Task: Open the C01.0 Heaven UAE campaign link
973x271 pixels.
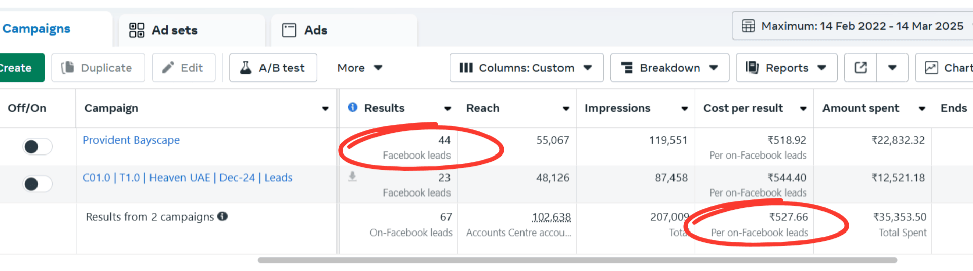Action: pyautogui.click(x=188, y=178)
